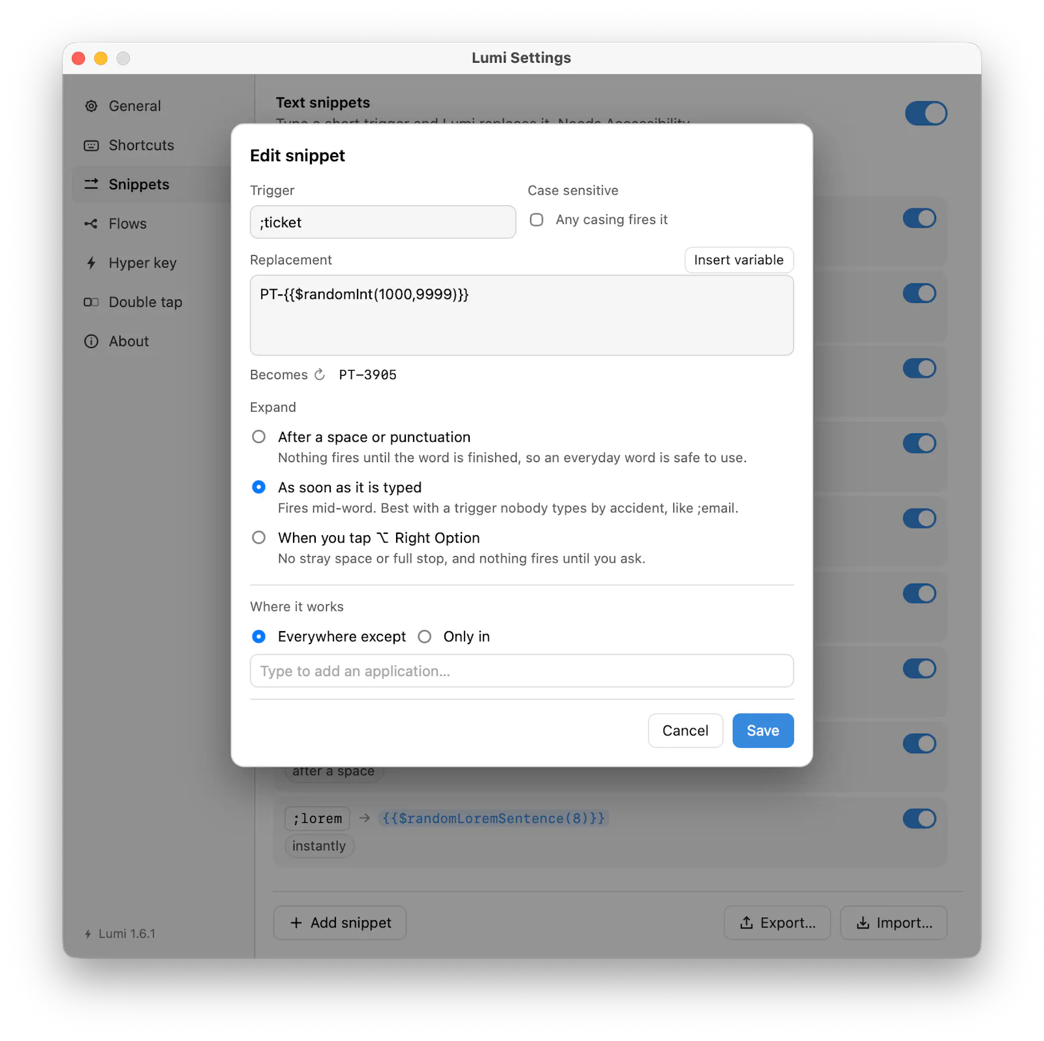1044x1041 pixels.
Task: Select Snippets in the sidebar
Action: (x=151, y=184)
